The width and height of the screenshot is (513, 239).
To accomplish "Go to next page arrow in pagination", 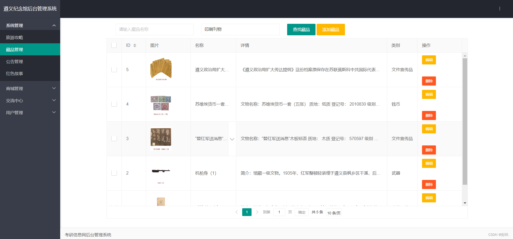I will pos(257,212).
